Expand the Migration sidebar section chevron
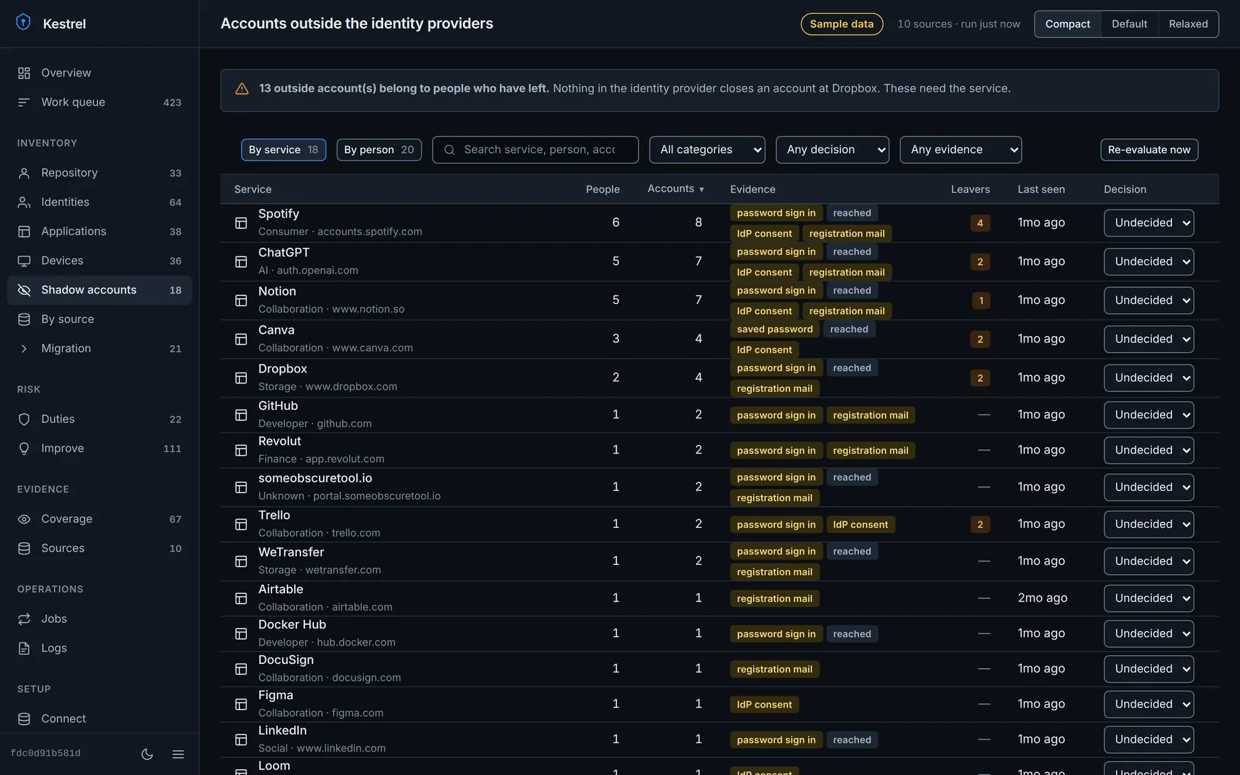 pos(24,349)
